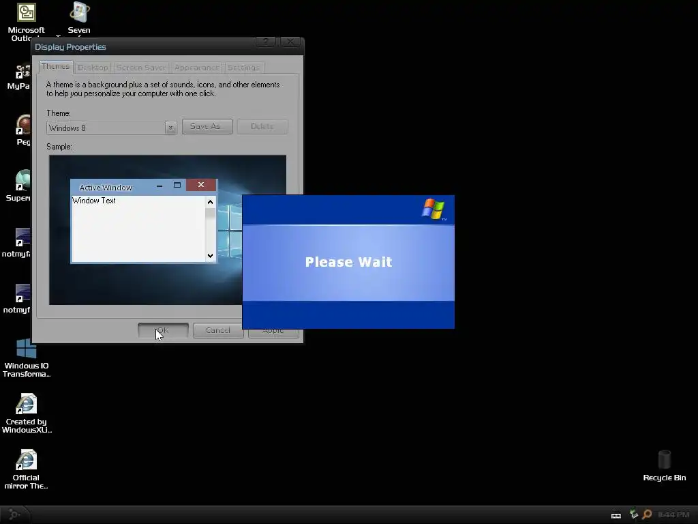
Task: Click the sample window close X
Action: pos(201,185)
